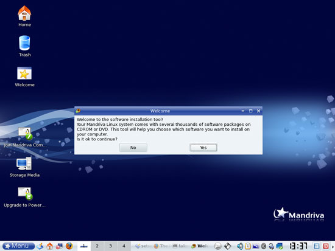Image resolution: width=335 pixels, height=251 pixels.
Task: Open the Upgrade to Powerpack desktop icon
Action: tap(24, 198)
